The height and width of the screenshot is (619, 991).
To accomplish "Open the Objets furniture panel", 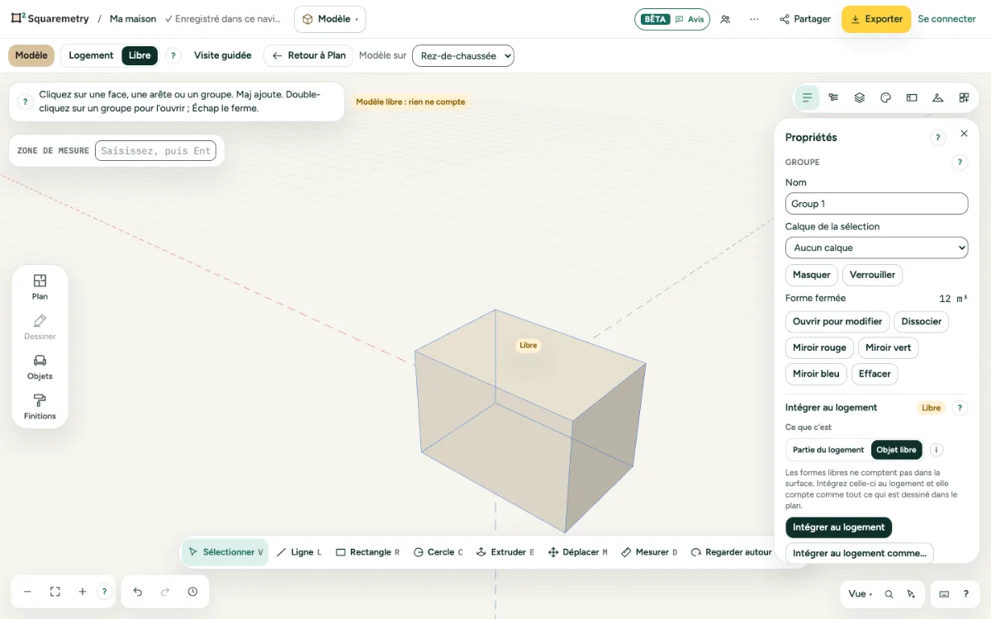I will (40, 366).
